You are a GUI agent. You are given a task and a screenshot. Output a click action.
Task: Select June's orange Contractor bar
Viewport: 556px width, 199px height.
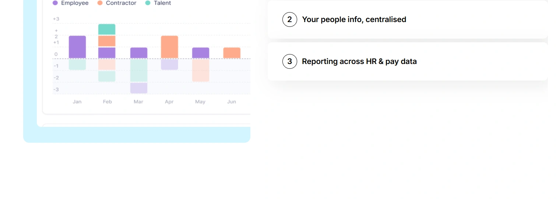pos(232,53)
